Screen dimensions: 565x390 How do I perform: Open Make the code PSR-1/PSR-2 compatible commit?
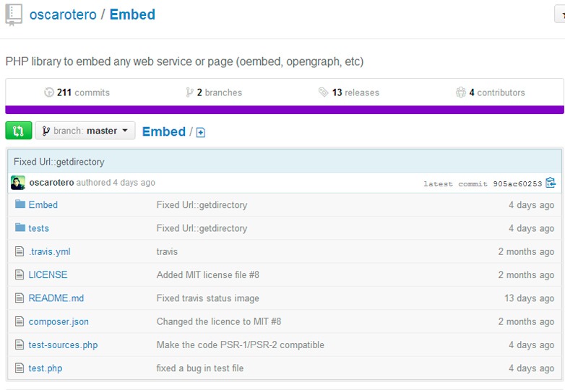click(241, 345)
